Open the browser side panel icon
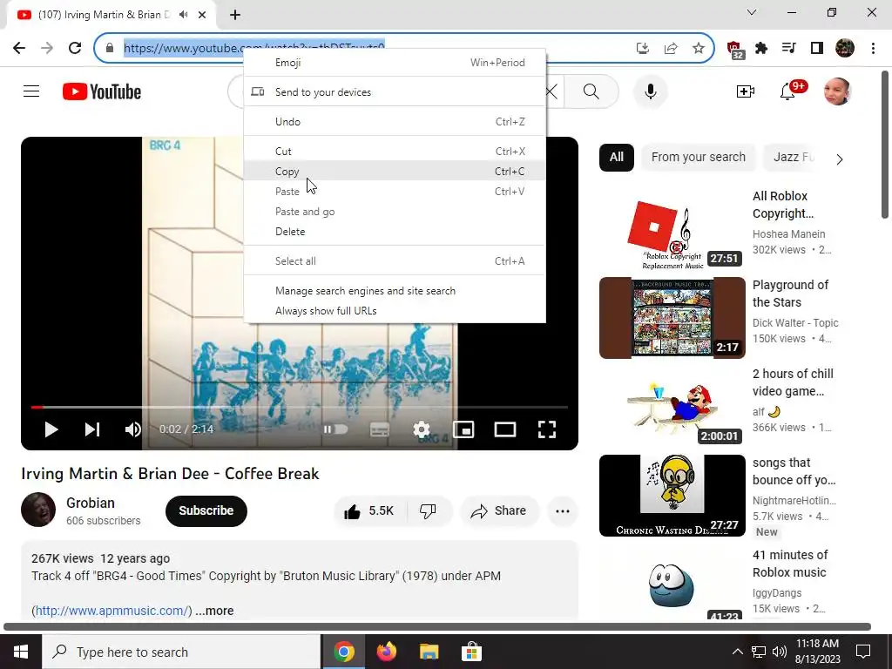Image resolution: width=892 pixels, height=669 pixels. pos(817,48)
